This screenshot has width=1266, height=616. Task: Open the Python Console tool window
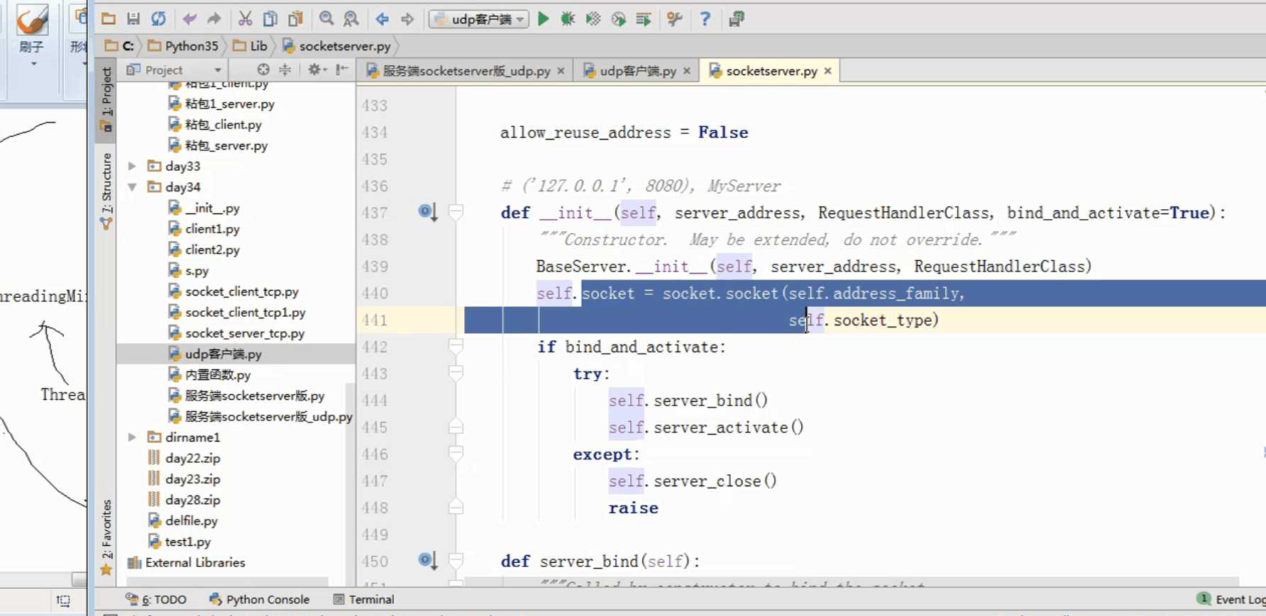260,600
